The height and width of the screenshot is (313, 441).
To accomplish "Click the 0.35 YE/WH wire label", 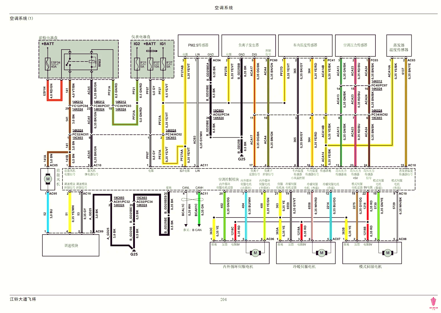I will pyautogui.click(x=73, y=214).
